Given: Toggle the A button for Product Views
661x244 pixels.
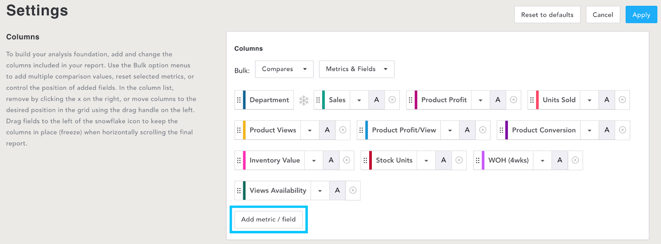Looking at the screenshot, I should click(327, 130).
